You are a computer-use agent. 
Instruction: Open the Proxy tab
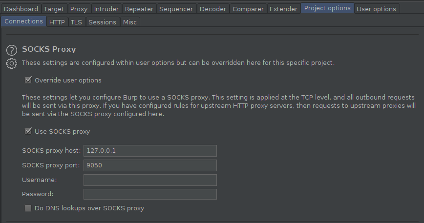[x=79, y=9]
